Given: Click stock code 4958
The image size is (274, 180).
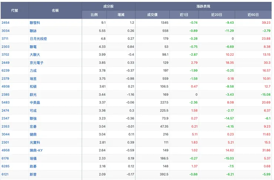Looking at the screenshot, I should click(x=6, y=150).
